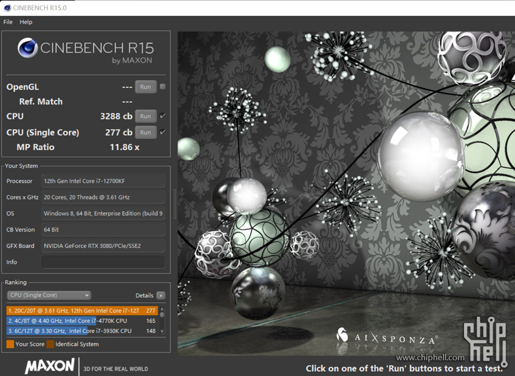This screenshot has height=376, width=515.
Task: Click the Cinebench title bar icon
Action: (x=7, y=7)
